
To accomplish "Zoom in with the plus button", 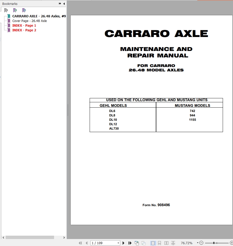I will pyautogui.click(x=231, y=243).
